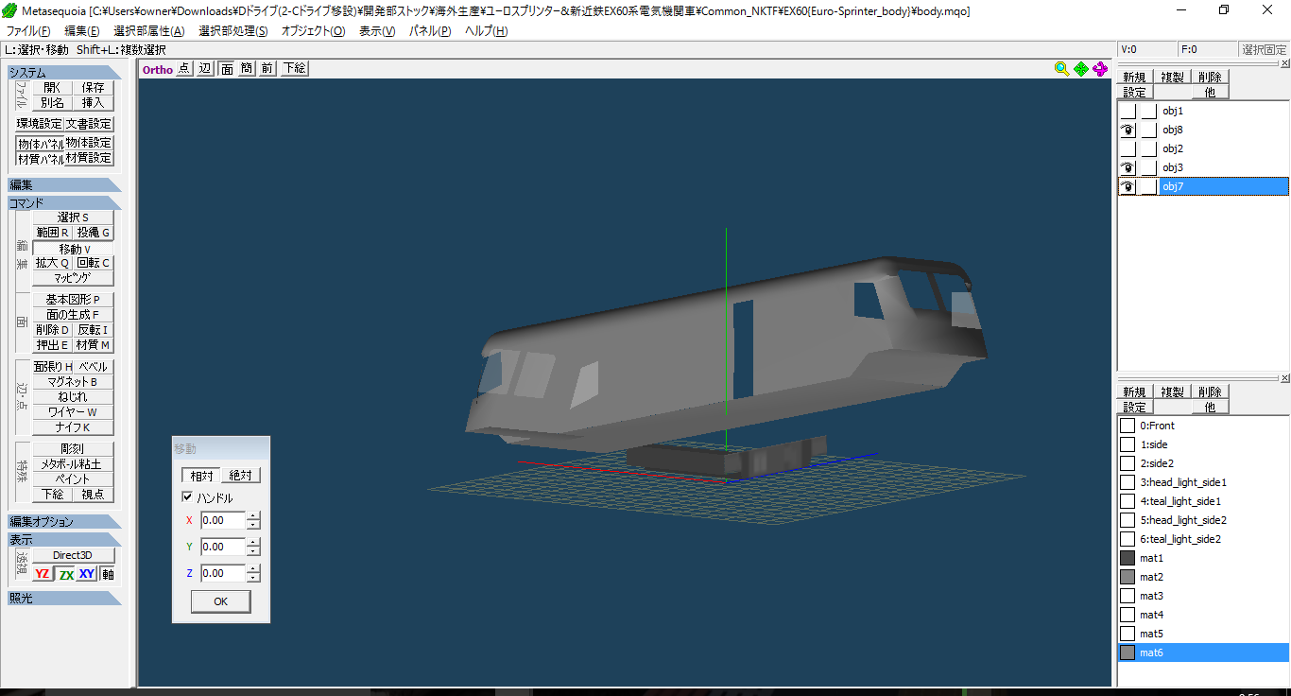This screenshot has height=696, width=1291.
Task: Select the 選択 S command
Action: coord(73,217)
